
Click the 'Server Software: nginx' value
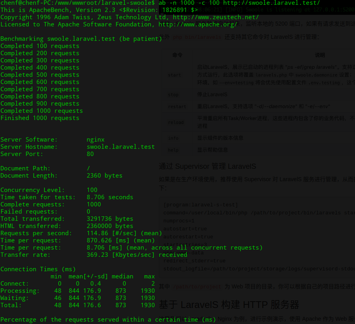[x=95, y=140]
